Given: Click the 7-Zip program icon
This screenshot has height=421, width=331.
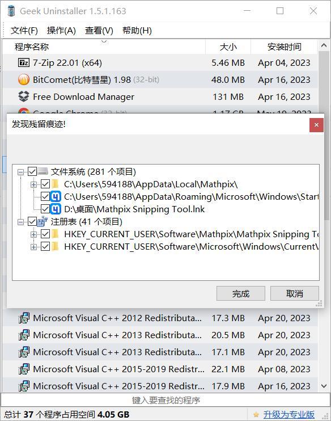Looking at the screenshot, I should (x=24, y=63).
